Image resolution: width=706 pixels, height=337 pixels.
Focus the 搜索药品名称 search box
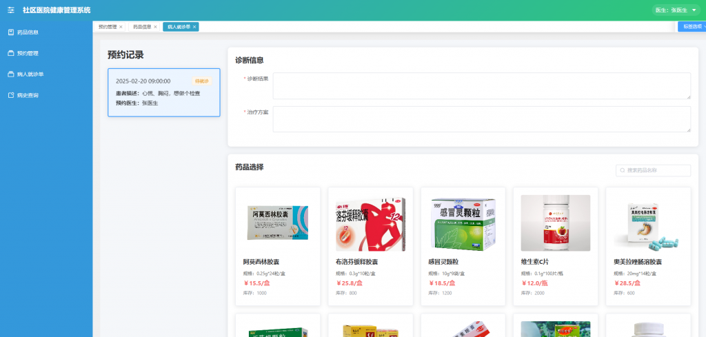[x=654, y=170]
